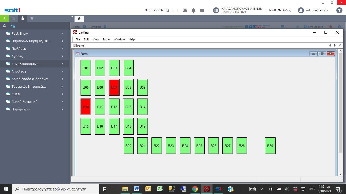Toggle the red B07 parking spot
346x194 pixels.
pyautogui.click(x=114, y=87)
